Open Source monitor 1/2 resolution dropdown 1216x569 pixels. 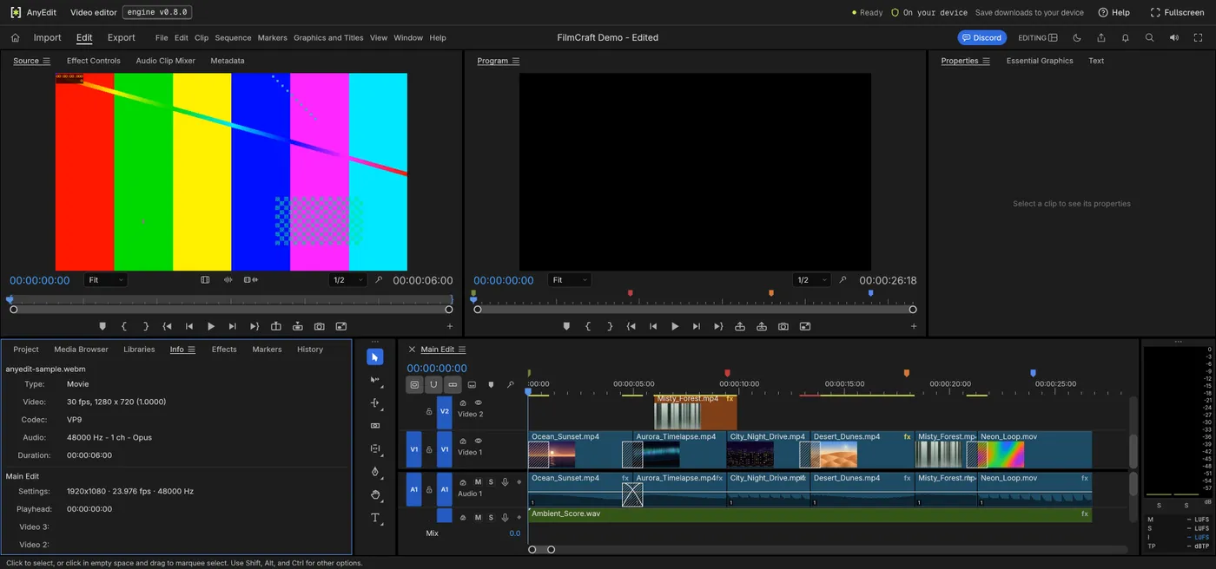(349, 280)
